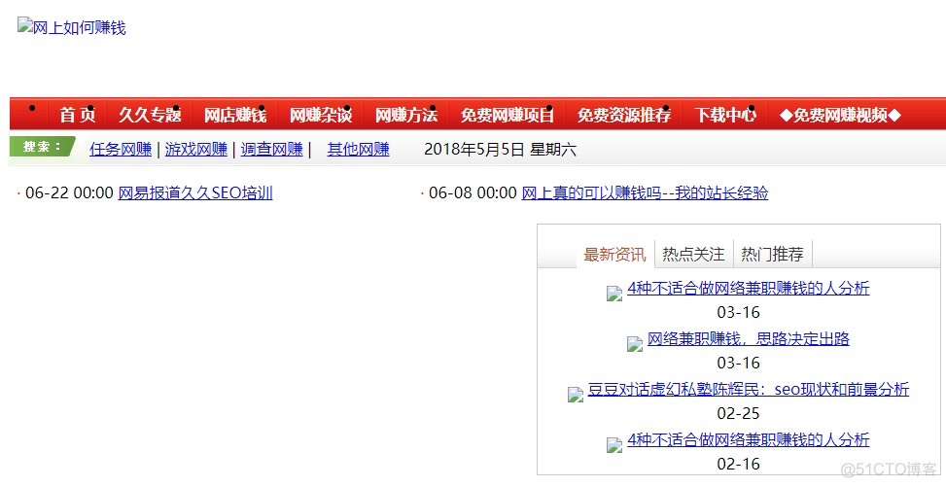Click the 网上如何赚钱 logo image
The image size is (946, 487).
point(72,28)
